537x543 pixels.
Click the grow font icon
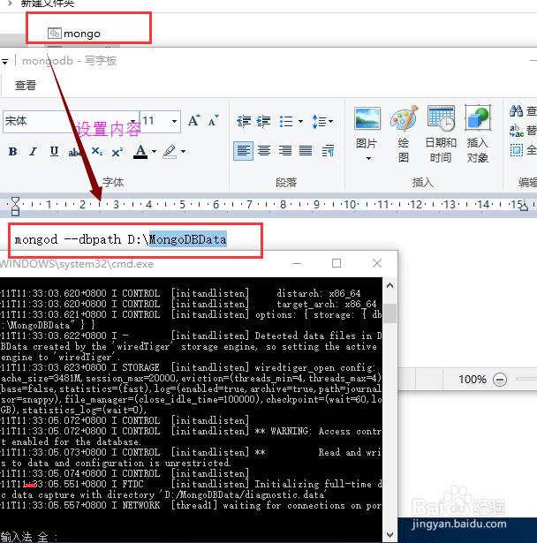click(x=194, y=120)
